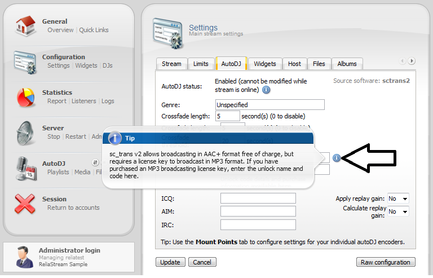
Task: Click Return to accounts link
Action: [73, 208]
